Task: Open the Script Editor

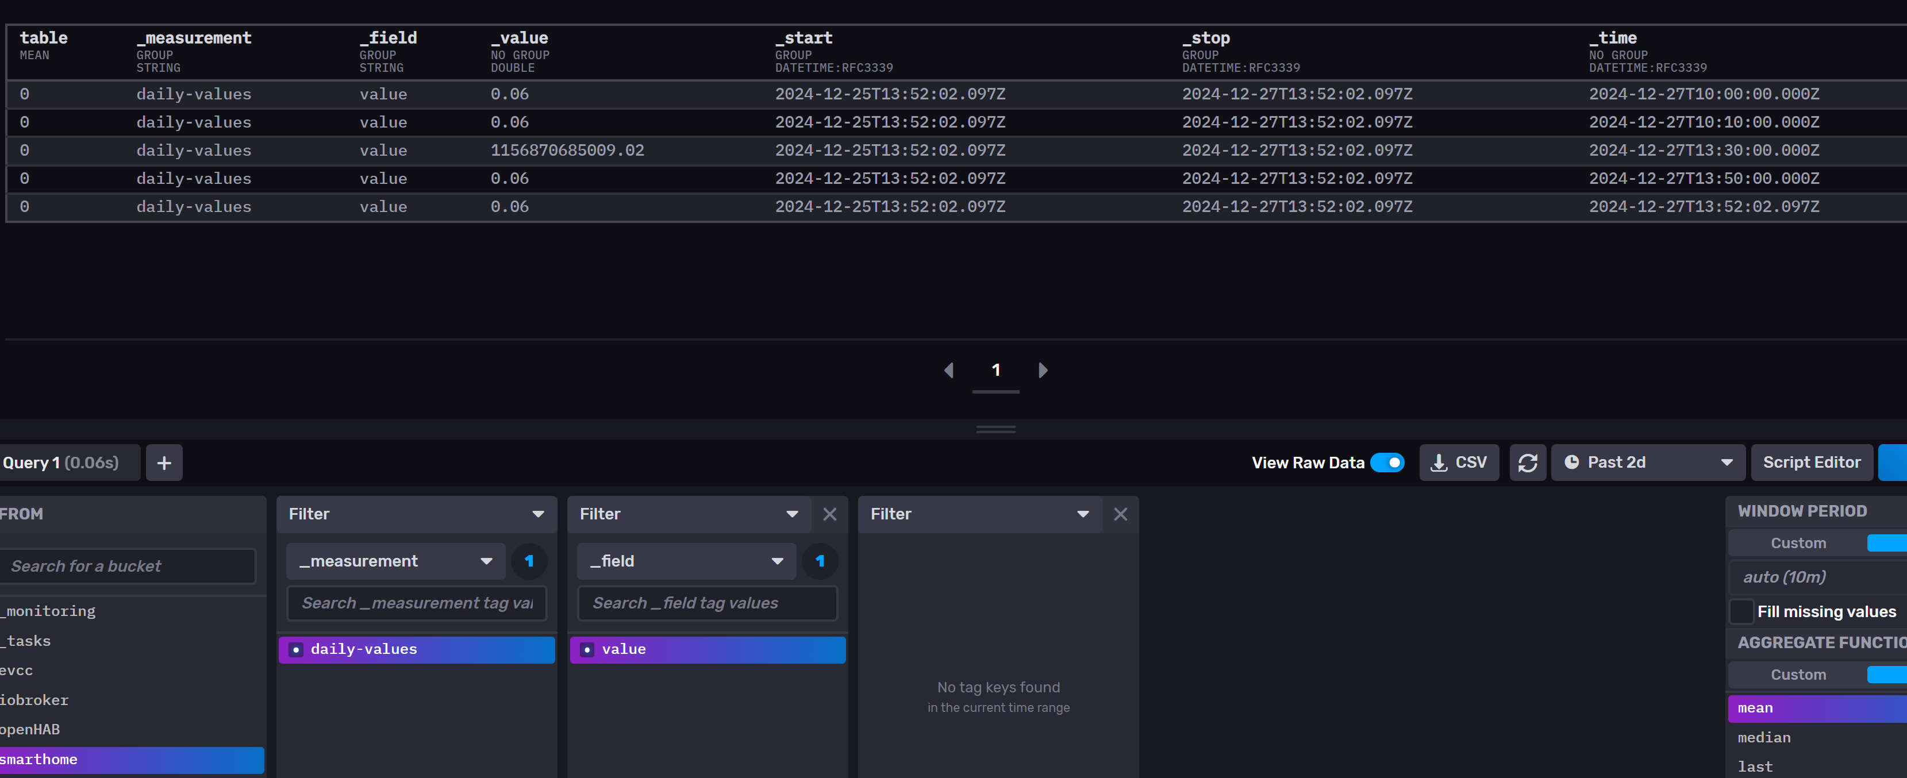Action: (x=1811, y=463)
